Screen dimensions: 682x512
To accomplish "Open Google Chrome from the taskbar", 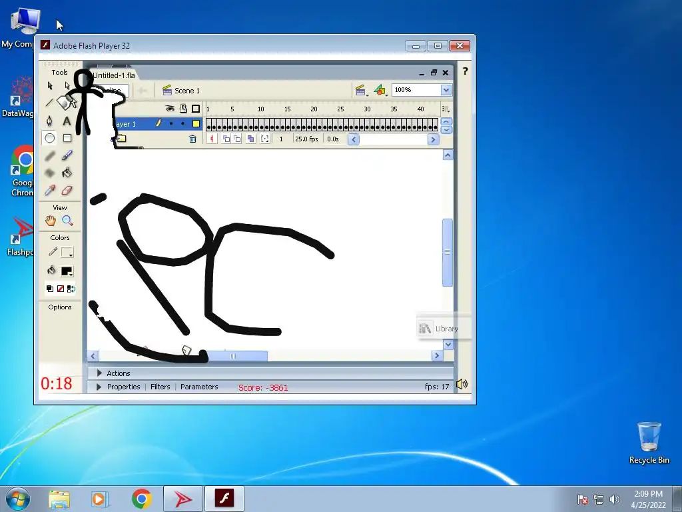I will [142, 499].
